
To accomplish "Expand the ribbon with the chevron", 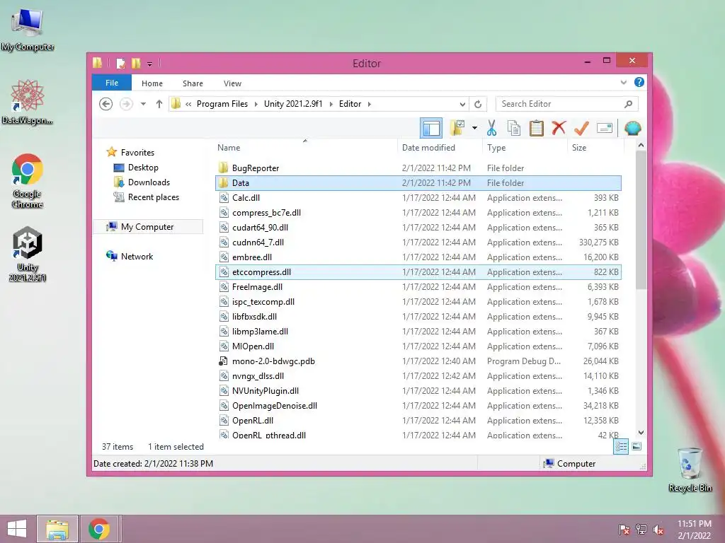I will point(623,83).
